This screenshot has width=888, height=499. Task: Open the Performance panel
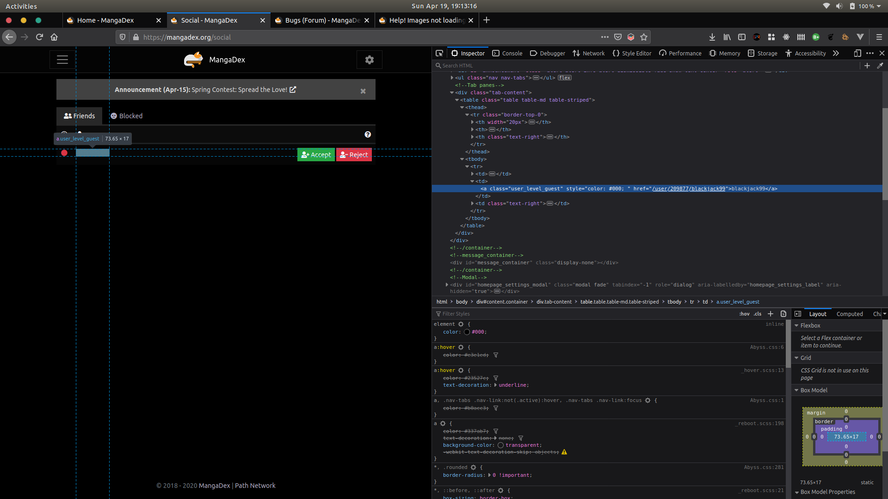(x=680, y=53)
